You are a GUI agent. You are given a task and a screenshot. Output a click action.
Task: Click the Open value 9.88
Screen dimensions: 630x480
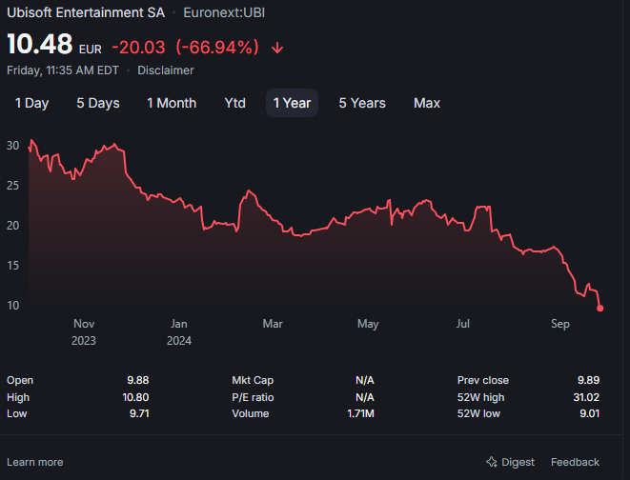tap(138, 380)
